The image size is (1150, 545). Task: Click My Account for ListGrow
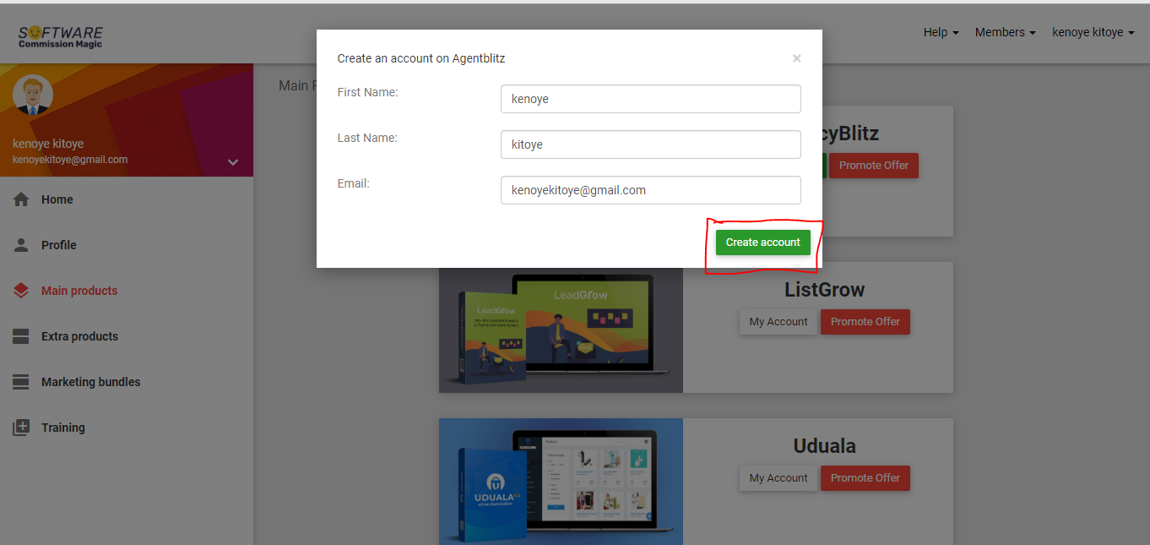(778, 322)
